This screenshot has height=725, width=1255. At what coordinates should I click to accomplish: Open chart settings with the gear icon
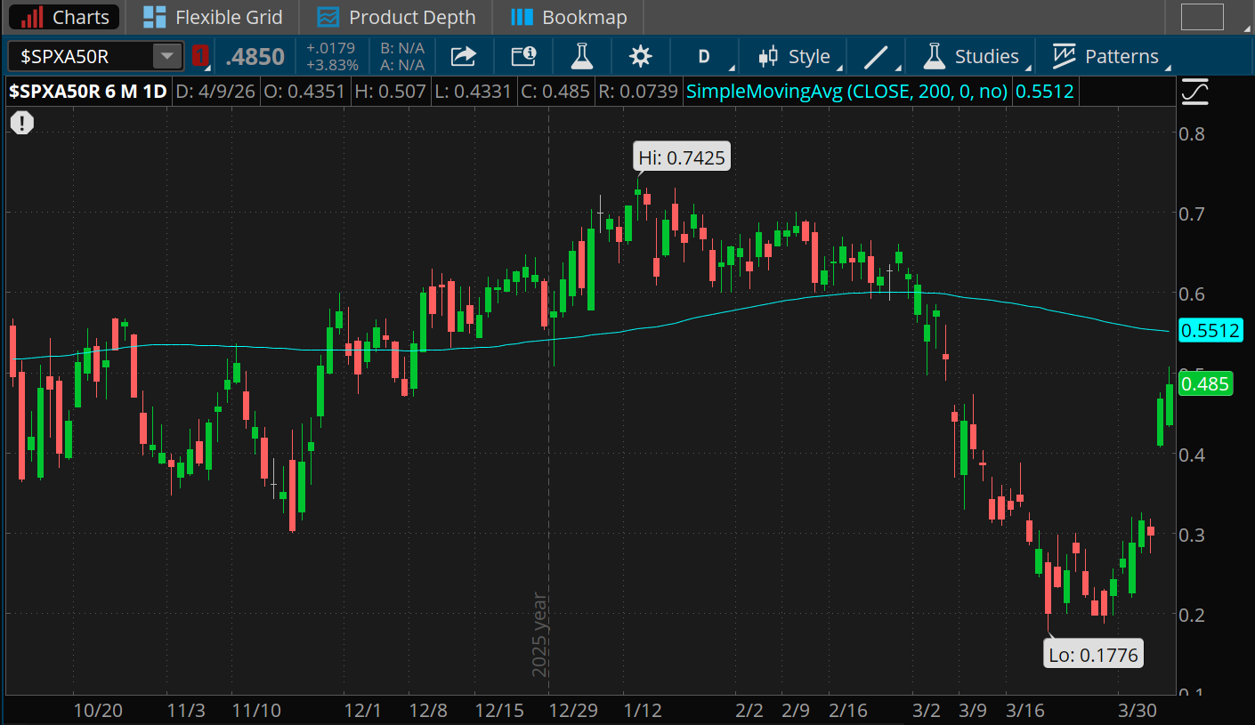[641, 55]
